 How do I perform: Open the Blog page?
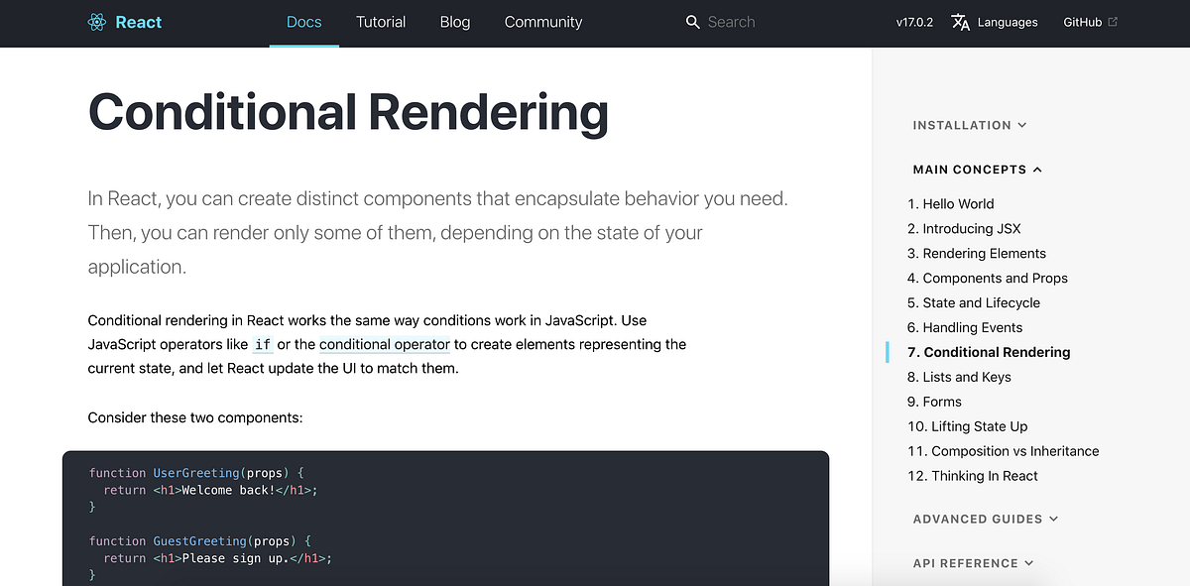[x=454, y=22]
